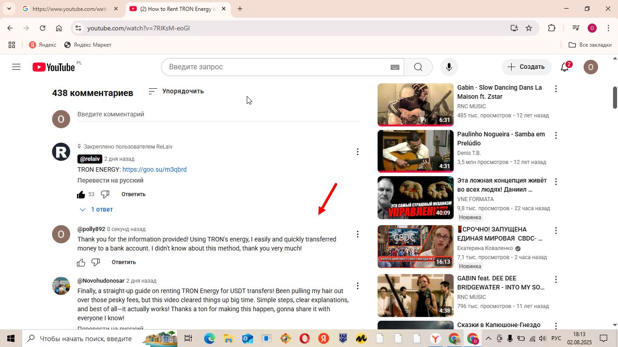Open Chrome media control icon
Screen dimensions: 618x347
576,28
